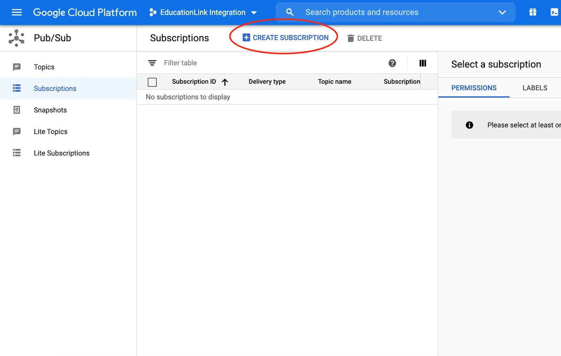
Task: Click the ascending sort arrow icon
Action: click(225, 82)
